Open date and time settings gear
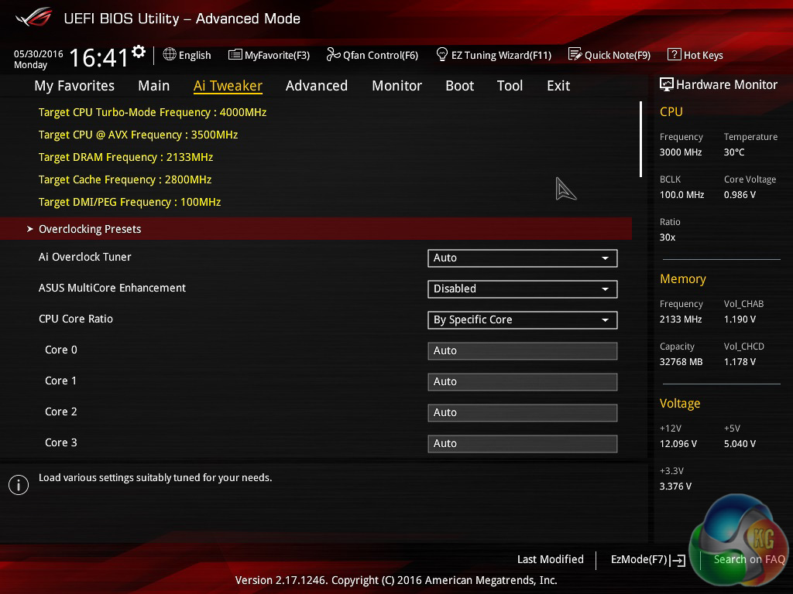 (x=139, y=52)
